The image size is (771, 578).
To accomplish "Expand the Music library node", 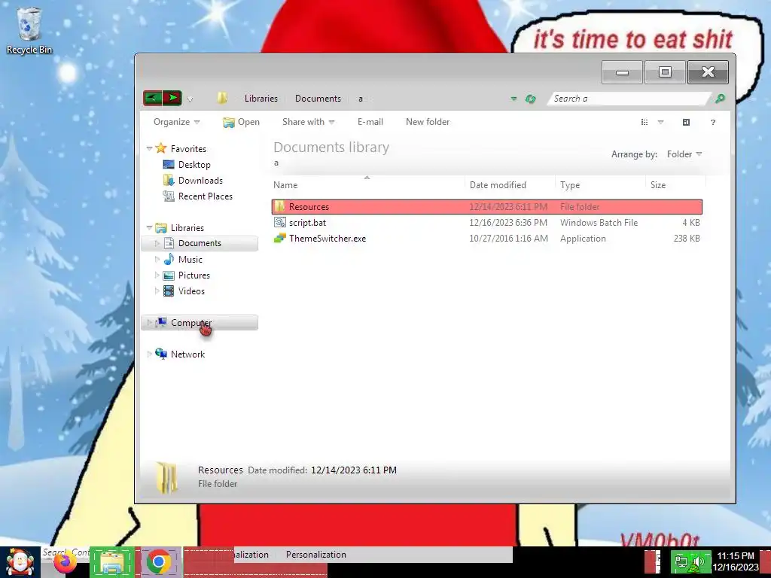I will point(157,259).
